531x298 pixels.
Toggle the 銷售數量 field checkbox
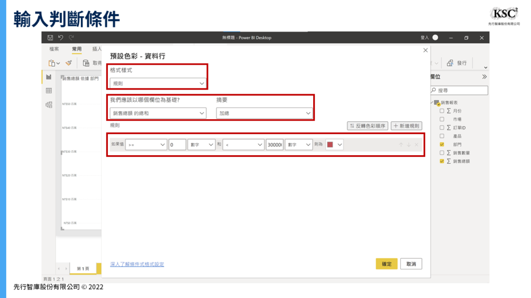coord(442,153)
